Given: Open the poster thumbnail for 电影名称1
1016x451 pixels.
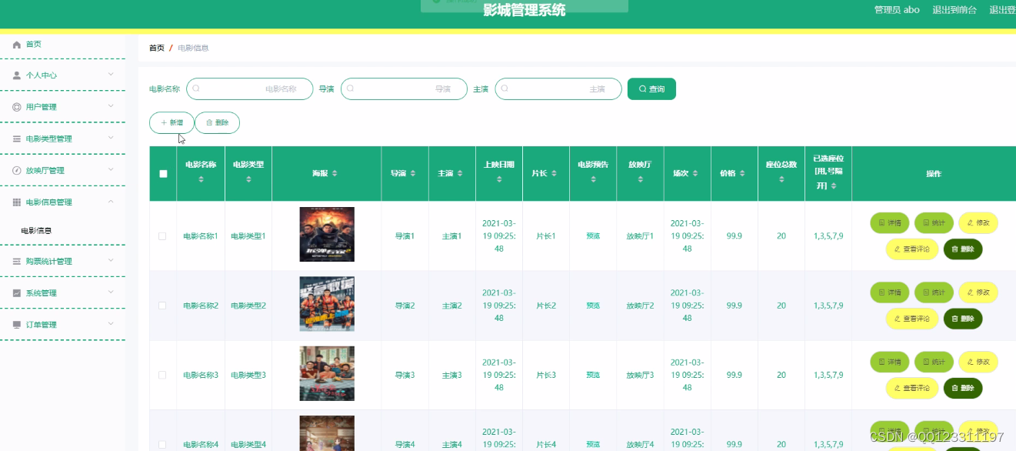Looking at the screenshot, I should point(327,235).
